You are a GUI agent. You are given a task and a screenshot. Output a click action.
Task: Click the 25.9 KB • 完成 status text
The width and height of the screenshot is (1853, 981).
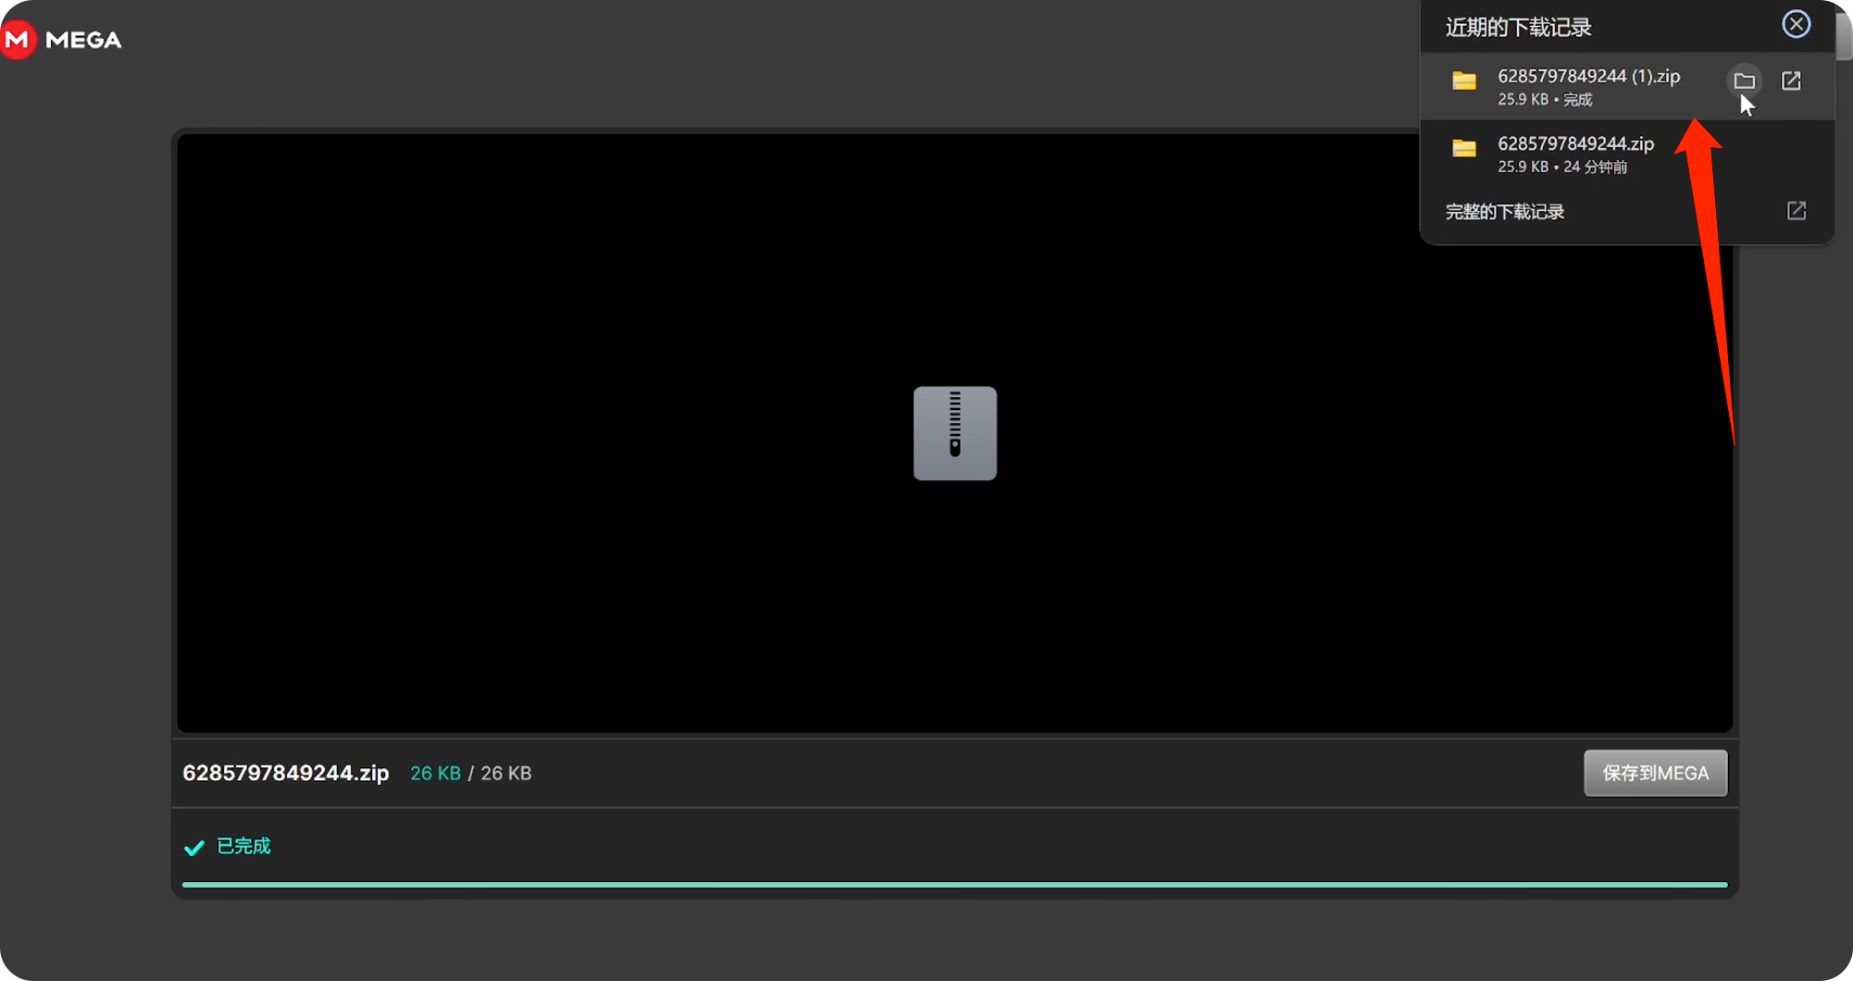[1544, 100]
